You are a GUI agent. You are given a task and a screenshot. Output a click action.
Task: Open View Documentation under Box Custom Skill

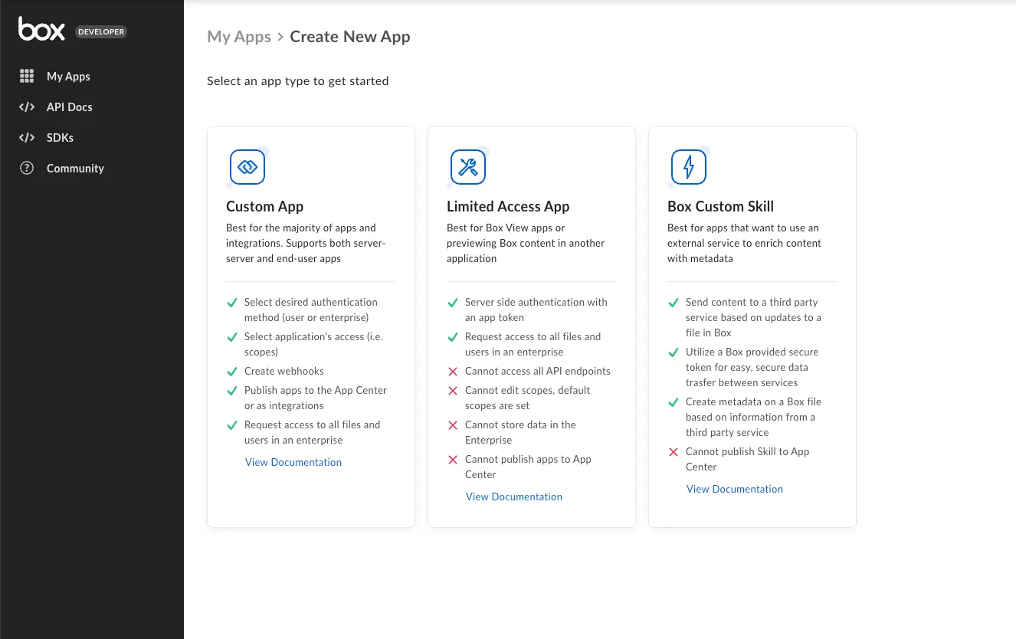pyautogui.click(x=735, y=489)
